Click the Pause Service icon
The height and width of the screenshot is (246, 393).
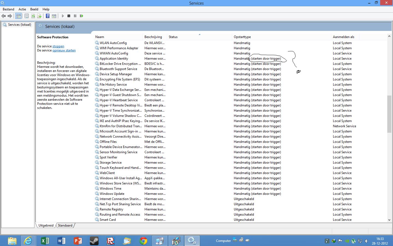coord(75,16)
